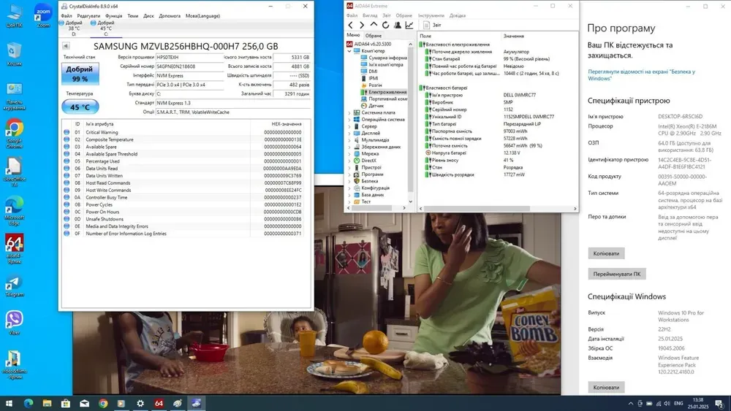This screenshot has width=731, height=411.
Task: Click the Перейменувати ПК button
Action: pyautogui.click(x=616, y=274)
